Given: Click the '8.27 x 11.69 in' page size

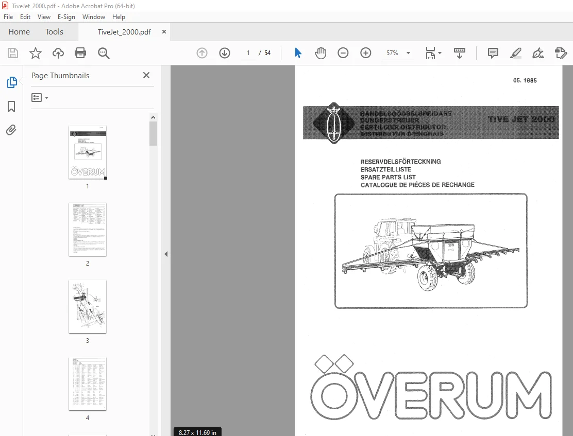Looking at the screenshot, I should click(197, 432).
